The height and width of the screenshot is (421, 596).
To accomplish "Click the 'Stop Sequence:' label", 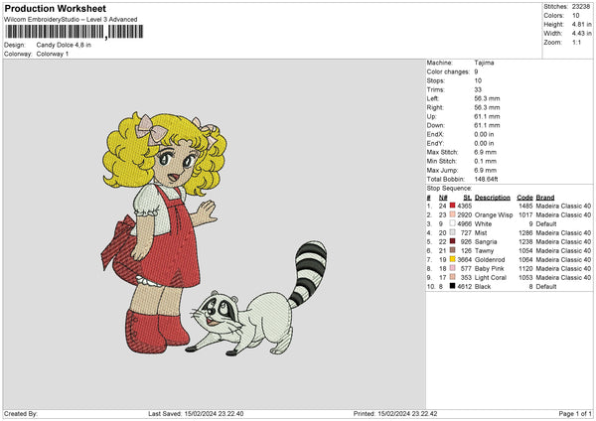I will pos(449,188).
